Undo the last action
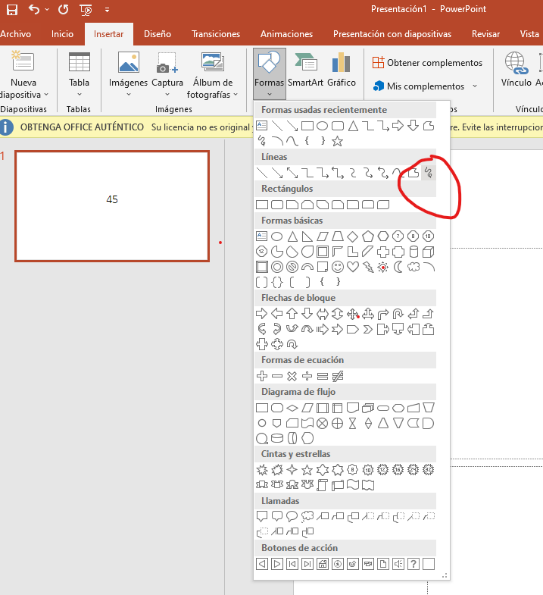543x595 pixels. point(34,10)
